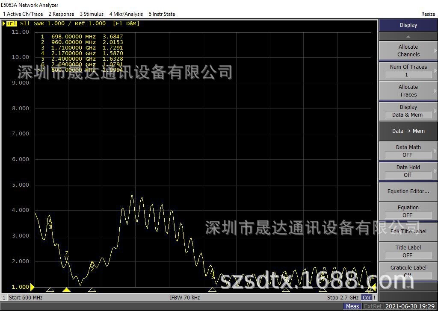This screenshot has width=438, height=311.
Task: Click the softkey menu scroll-up arrow
Action: click(x=408, y=37)
